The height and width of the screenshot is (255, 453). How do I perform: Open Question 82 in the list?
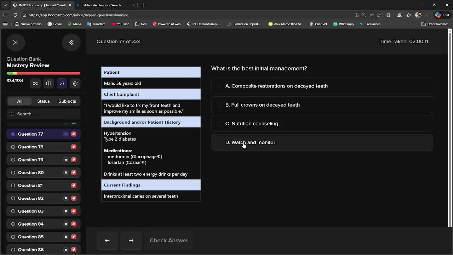(x=31, y=198)
